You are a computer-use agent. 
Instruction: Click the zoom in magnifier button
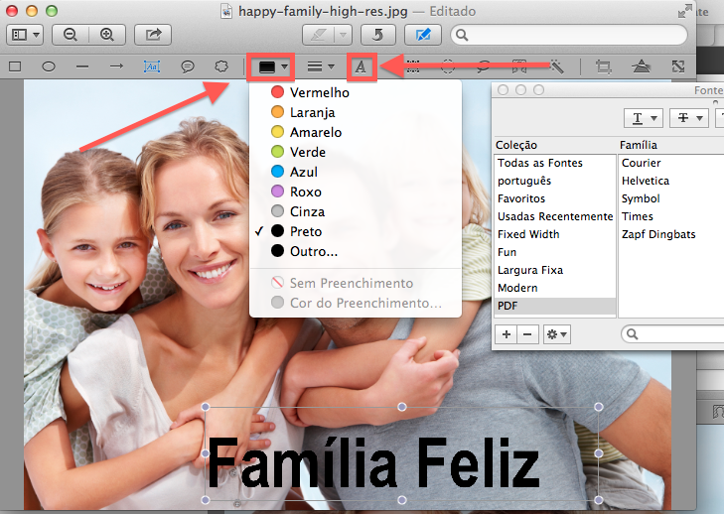(x=106, y=35)
